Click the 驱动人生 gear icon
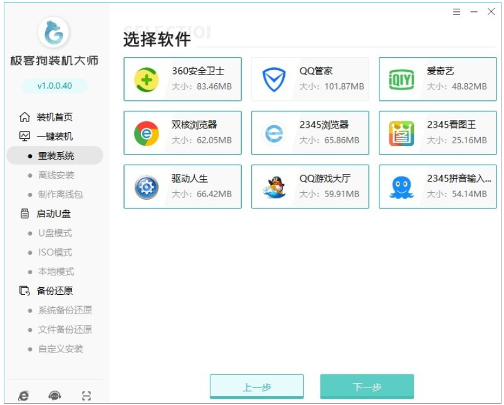The height and width of the screenshot is (405, 504). coord(147,187)
